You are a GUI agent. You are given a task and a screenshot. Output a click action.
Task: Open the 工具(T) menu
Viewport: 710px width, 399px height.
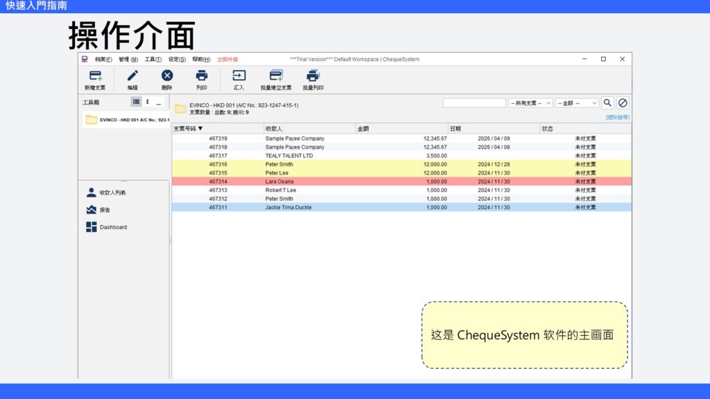153,60
